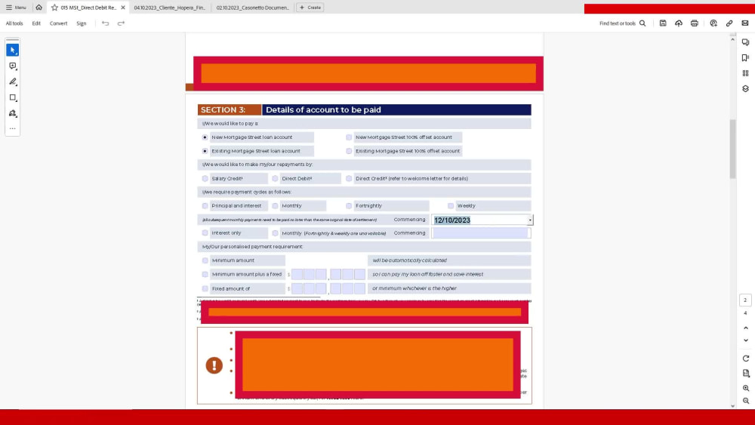The width and height of the screenshot is (755, 425).
Task: Click Find text or tools search
Action: click(623, 23)
